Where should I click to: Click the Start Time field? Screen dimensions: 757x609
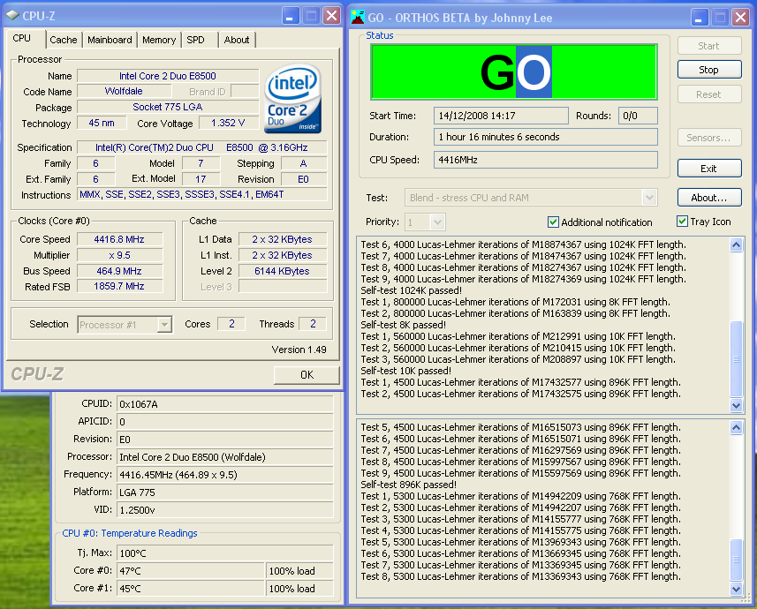501,116
